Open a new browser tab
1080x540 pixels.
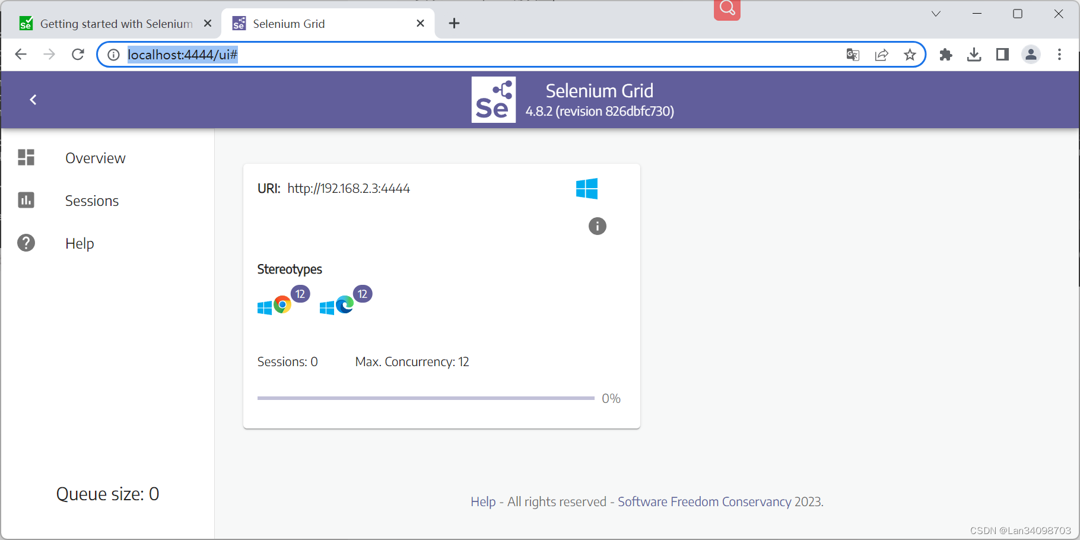[x=454, y=23]
